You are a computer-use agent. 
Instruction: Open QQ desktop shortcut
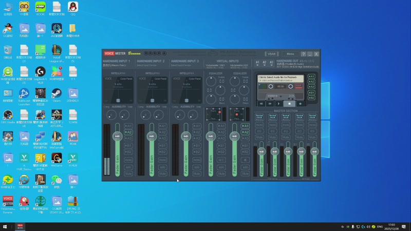point(73,8)
